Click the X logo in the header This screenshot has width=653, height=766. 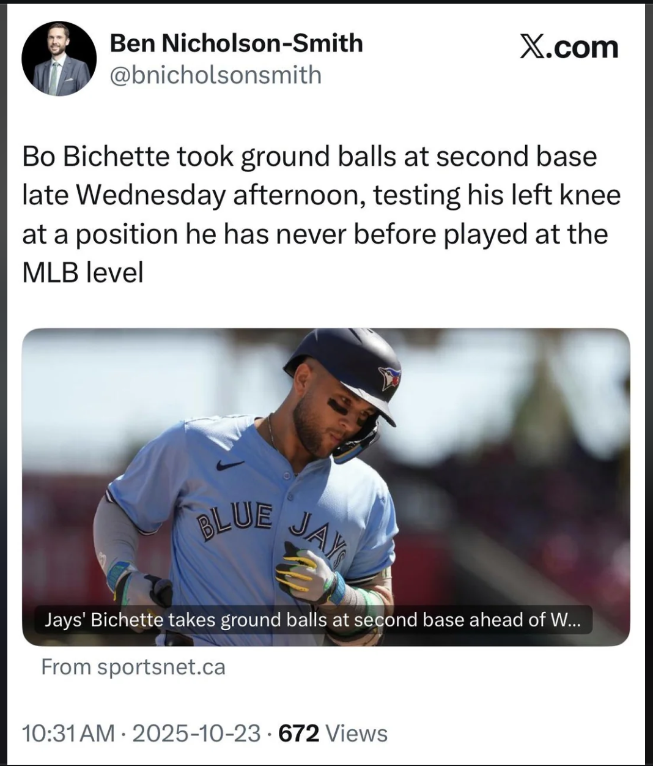coord(533,48)
